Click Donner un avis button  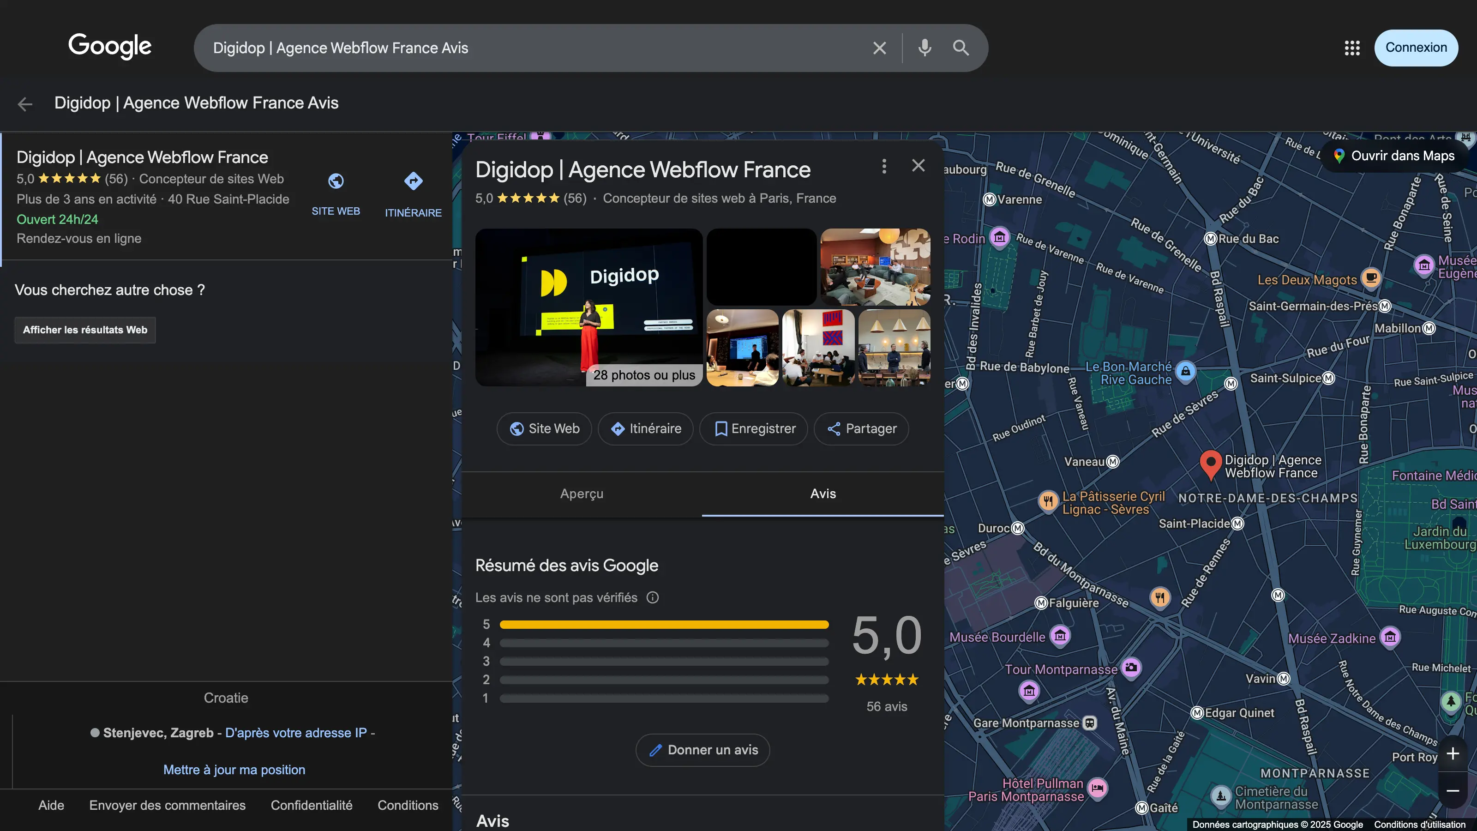point(703,750)
